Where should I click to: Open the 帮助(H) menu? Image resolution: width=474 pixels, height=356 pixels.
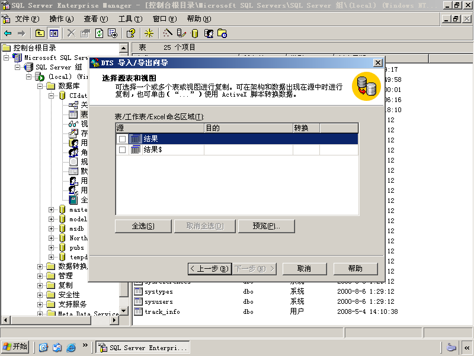(x=199, y=19)
